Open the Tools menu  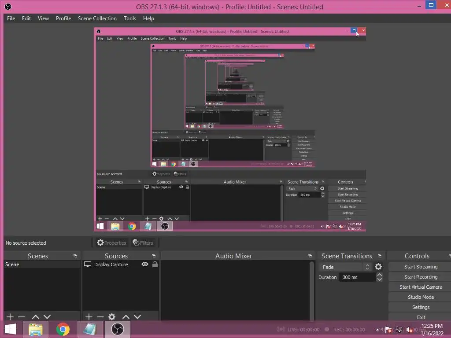(130, 18)
